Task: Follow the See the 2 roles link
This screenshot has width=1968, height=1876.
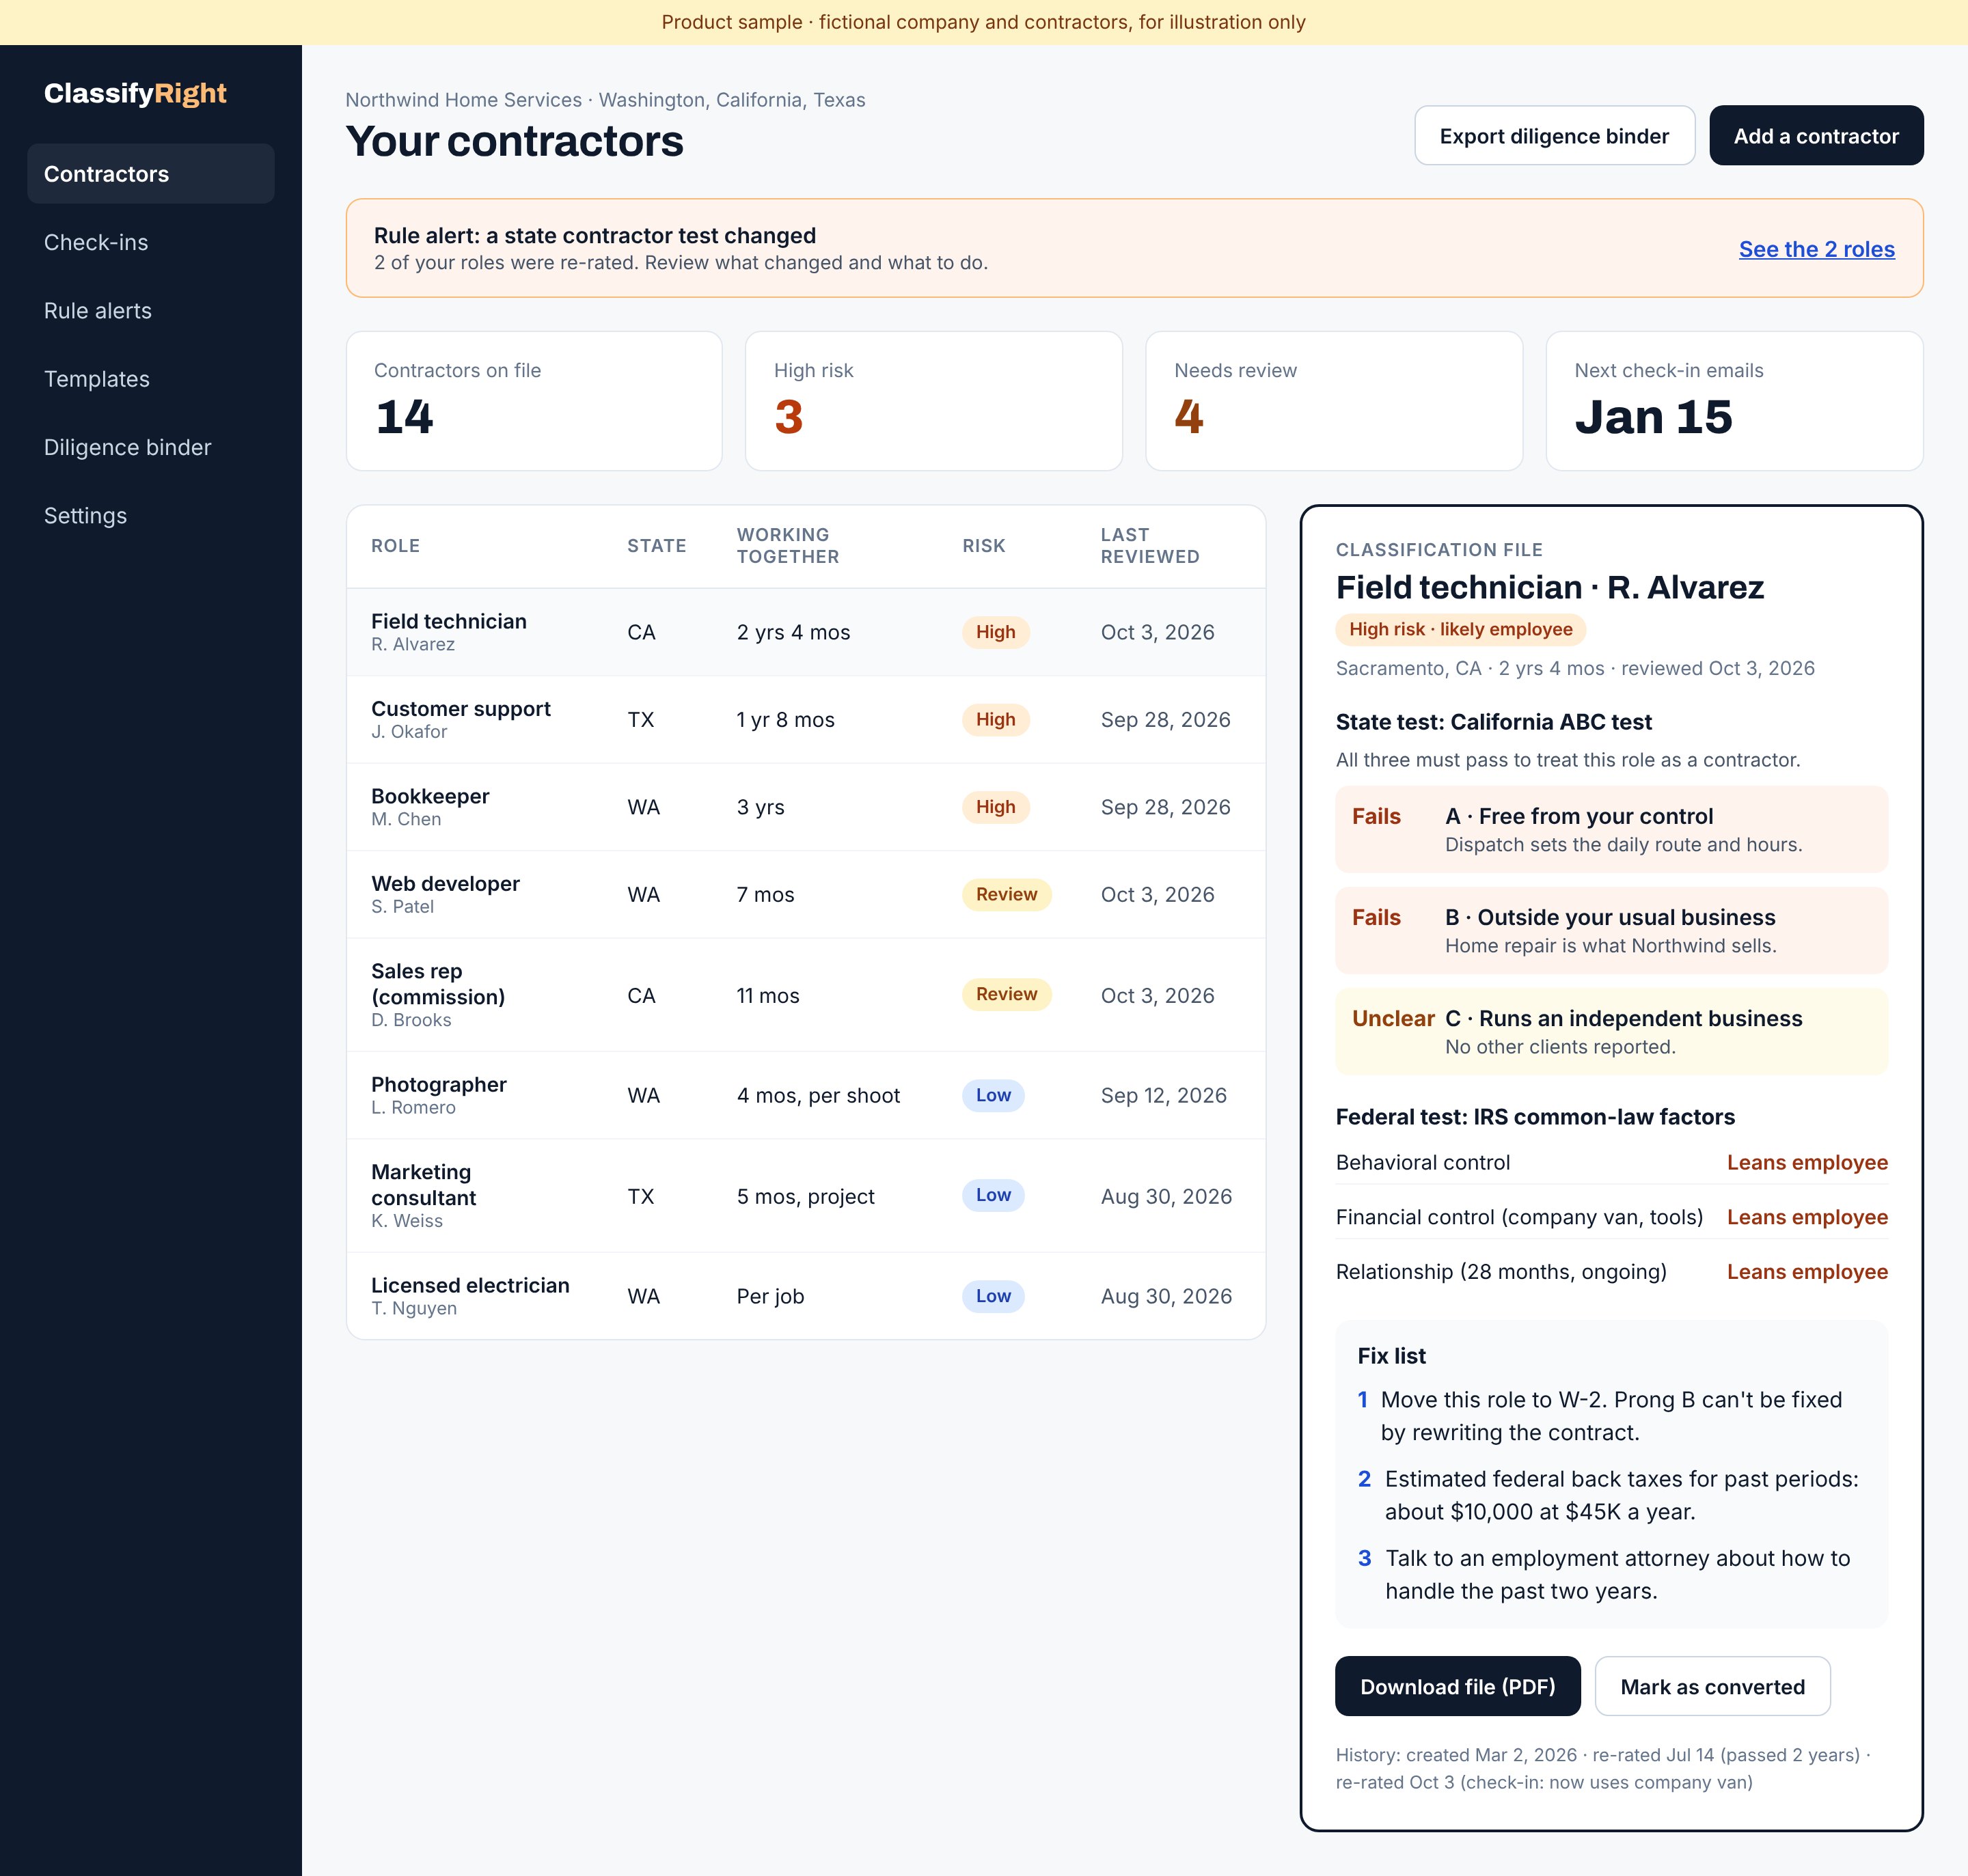Action: coord(1816,249)
